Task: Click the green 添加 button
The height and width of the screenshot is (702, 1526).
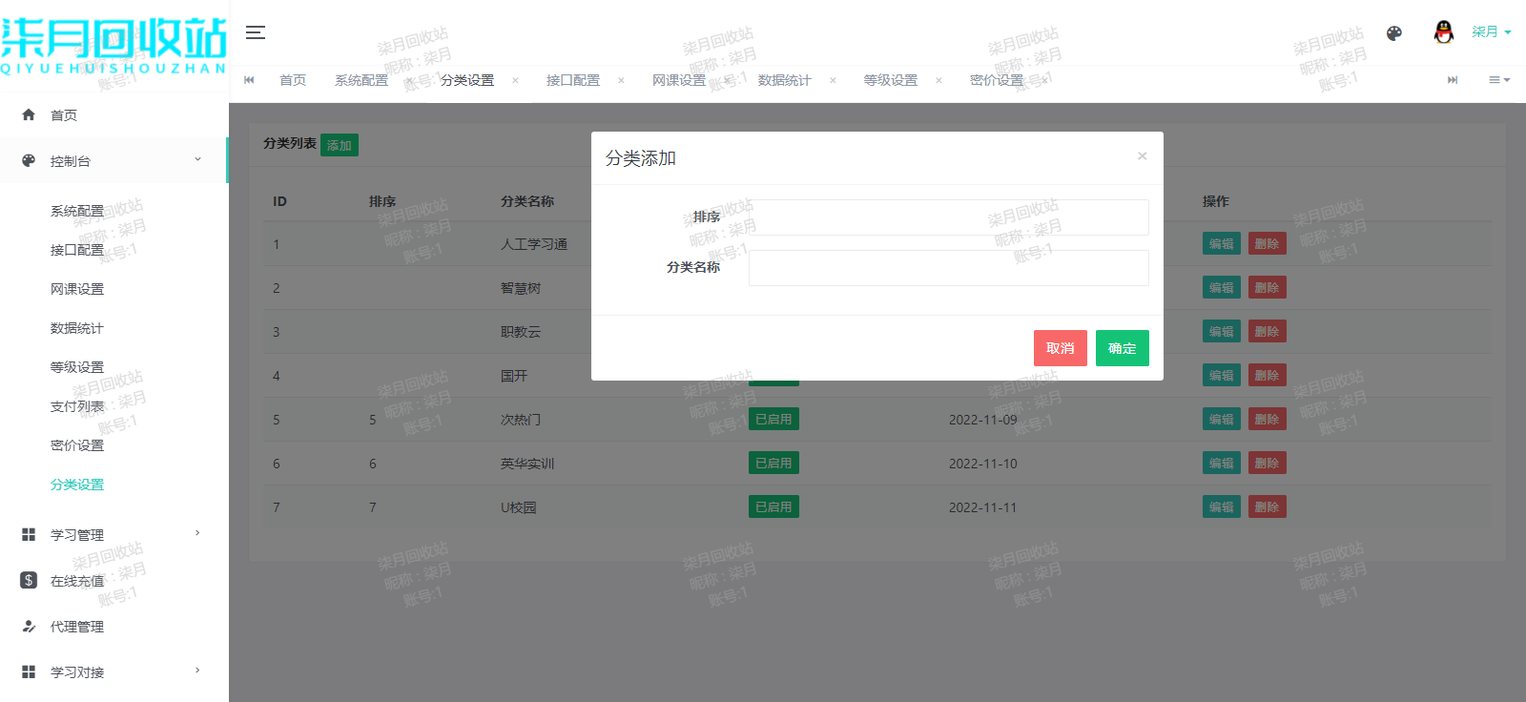Action: point(340,145)
